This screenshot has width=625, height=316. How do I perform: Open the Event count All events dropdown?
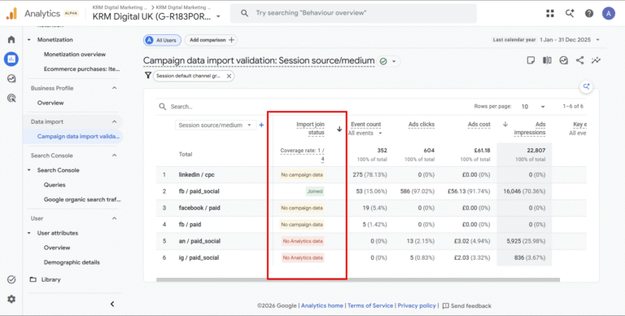(x=365, y=133)
